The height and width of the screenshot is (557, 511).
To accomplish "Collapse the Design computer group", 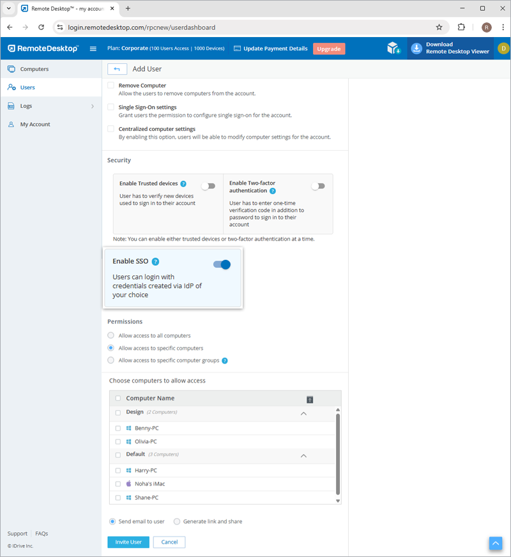I will pos(303,414).
